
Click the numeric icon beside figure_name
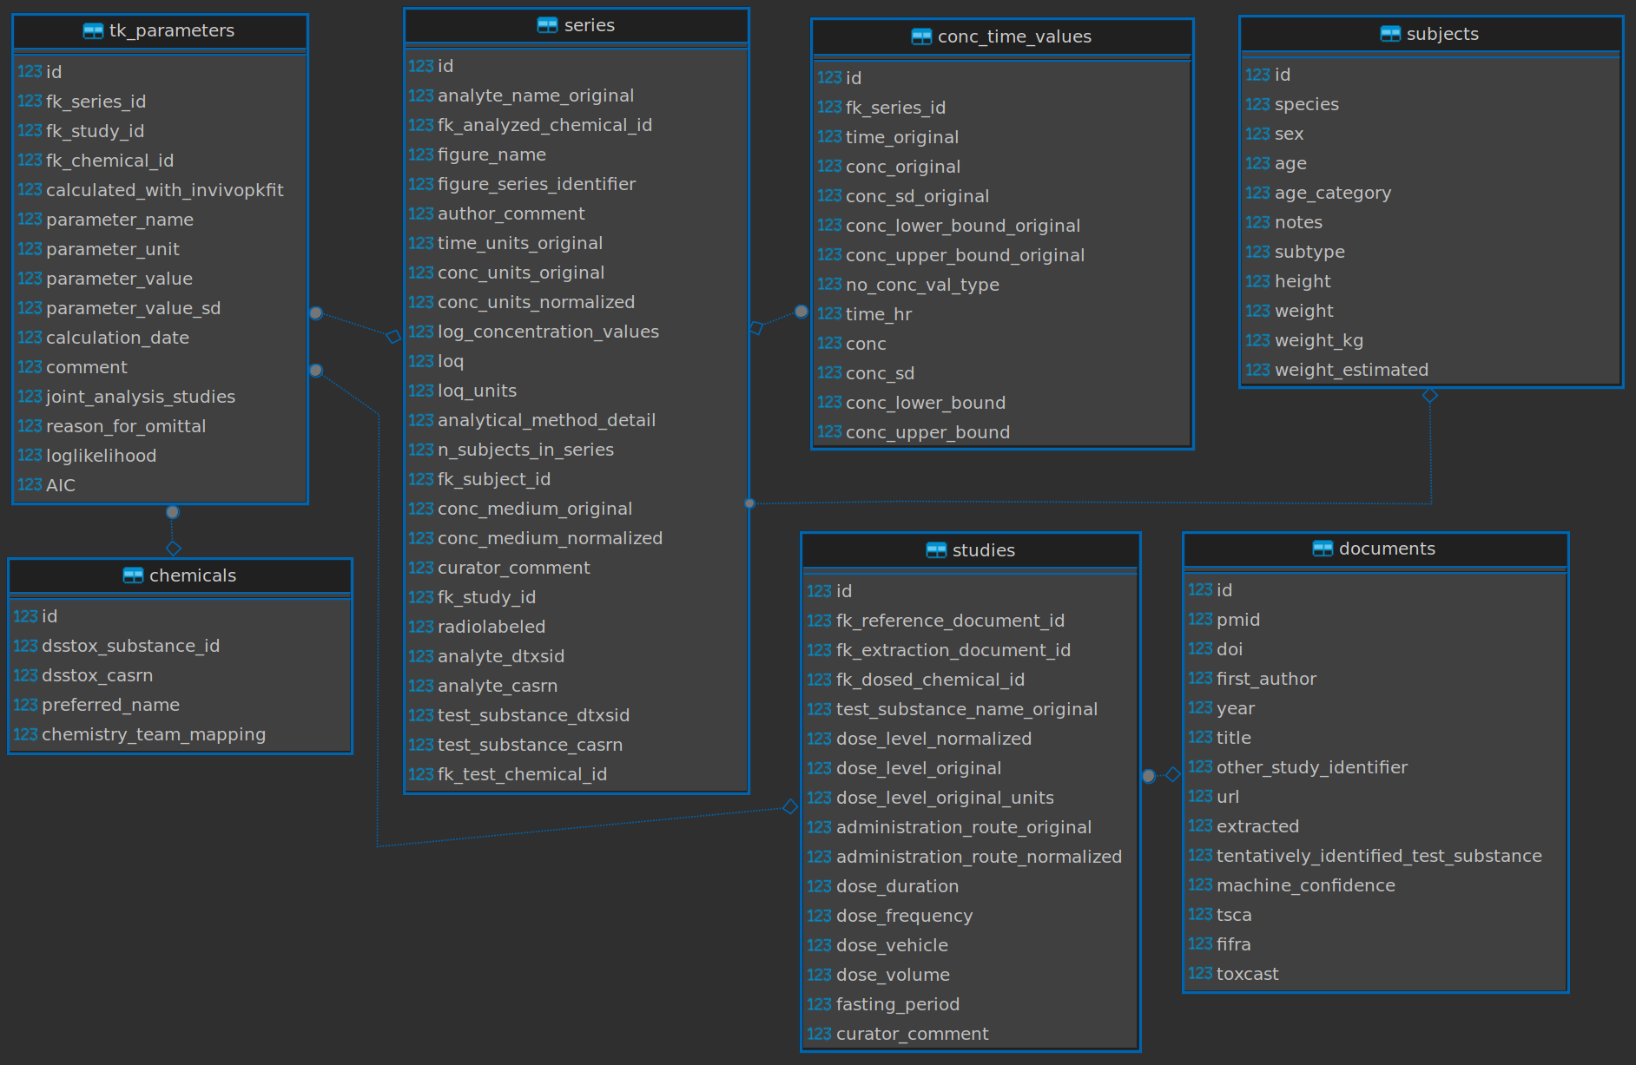pyautogui.click(x=421, y=154)
